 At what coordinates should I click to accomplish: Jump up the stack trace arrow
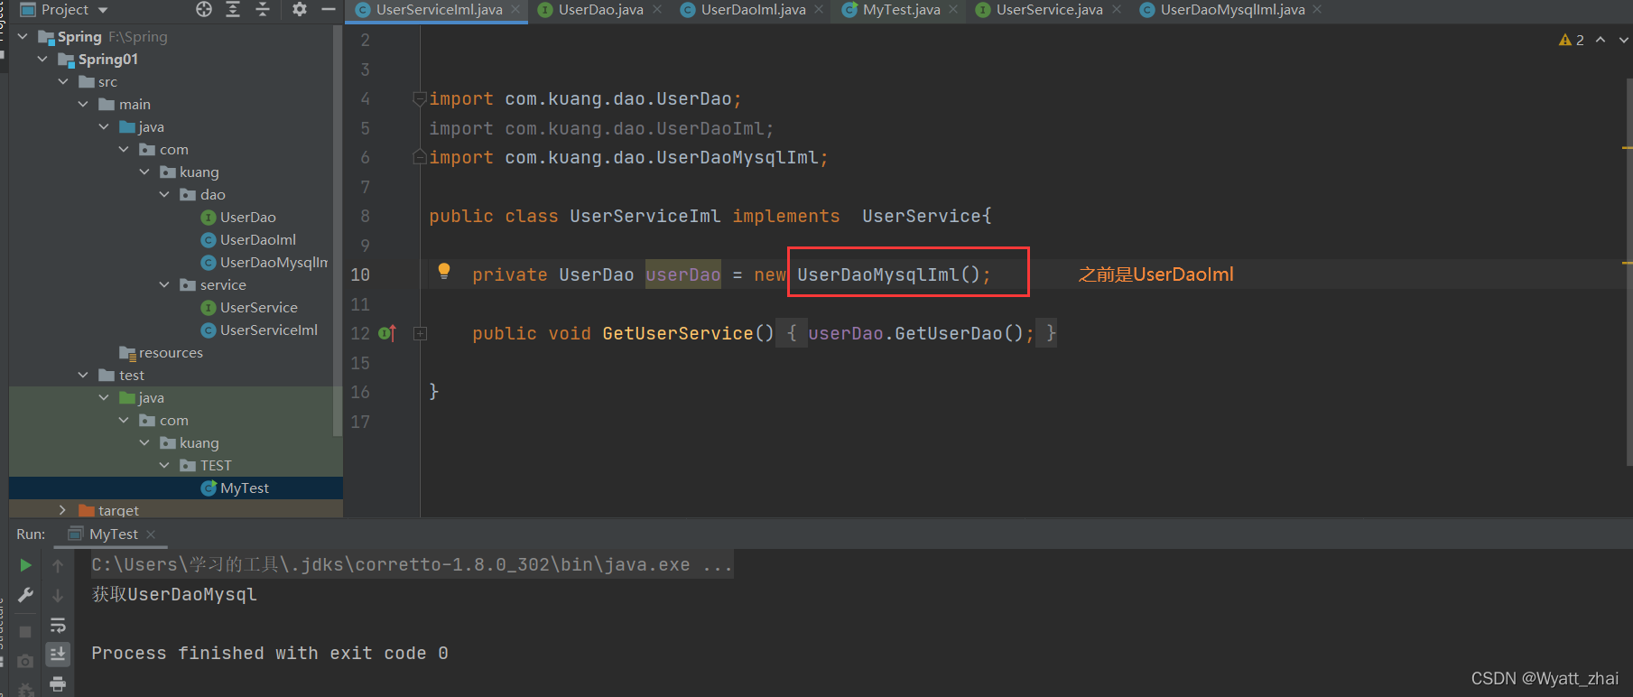[58, 565]
